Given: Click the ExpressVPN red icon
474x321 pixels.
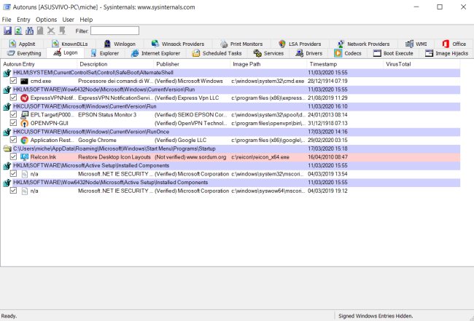Looking at the screenshot, I should coord(24,98).
